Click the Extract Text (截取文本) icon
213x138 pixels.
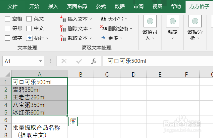tap(63, 38)
